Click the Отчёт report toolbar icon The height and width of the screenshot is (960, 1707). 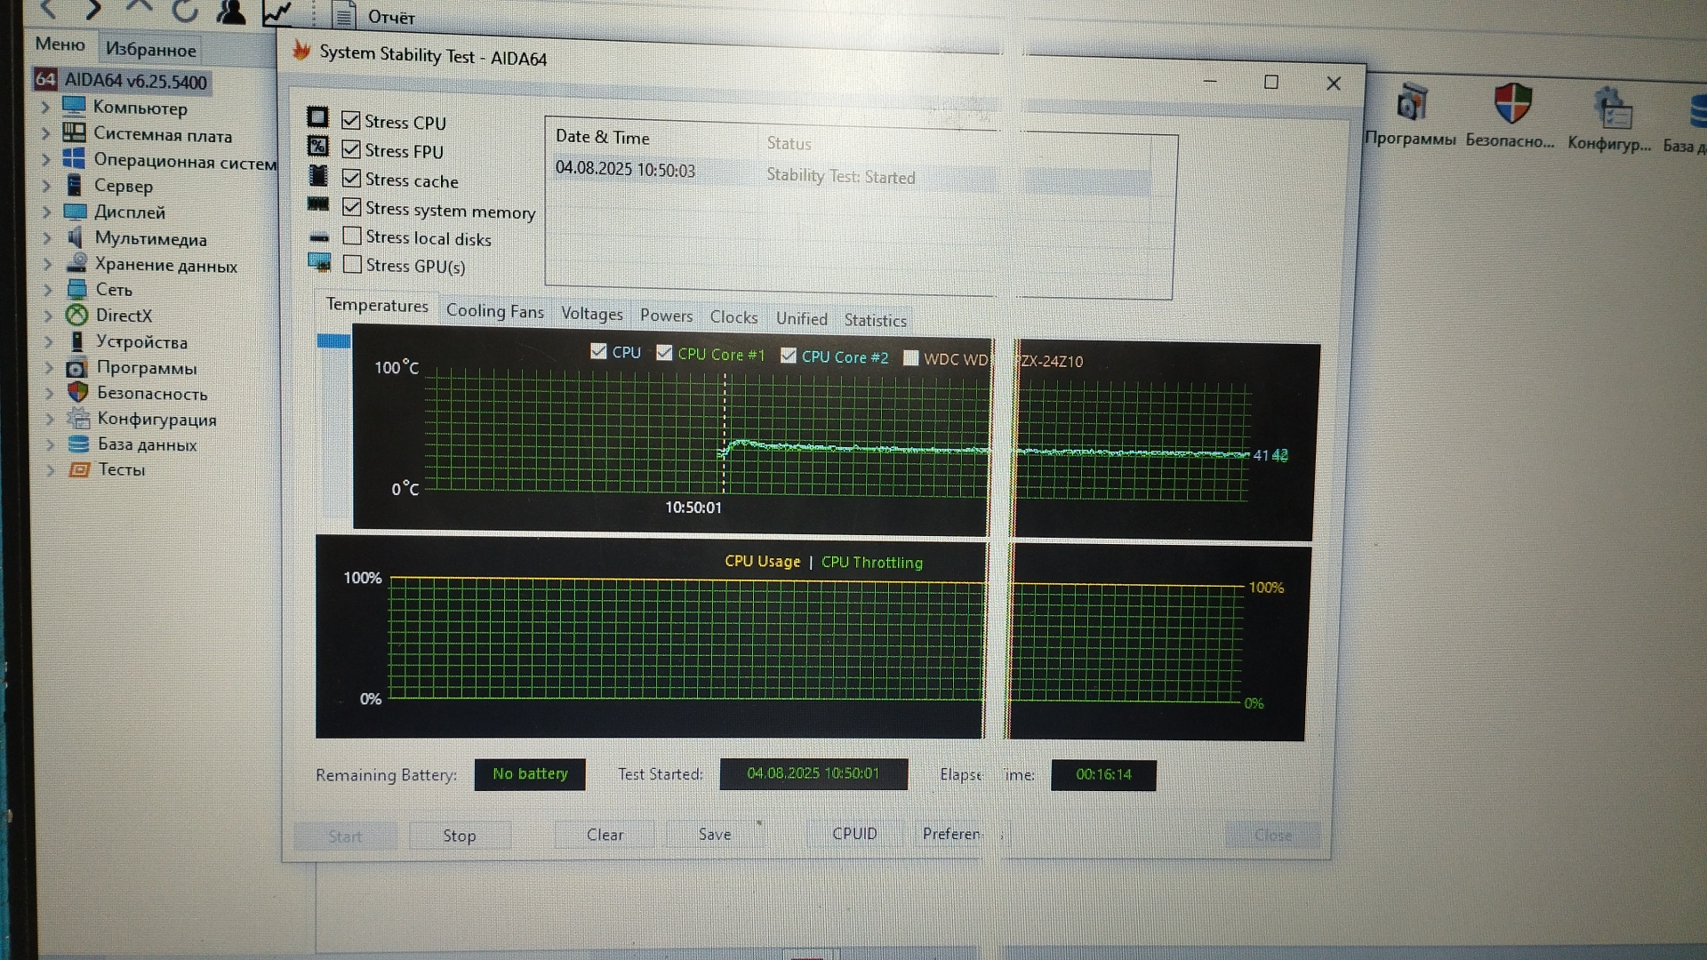click(344, 15)
